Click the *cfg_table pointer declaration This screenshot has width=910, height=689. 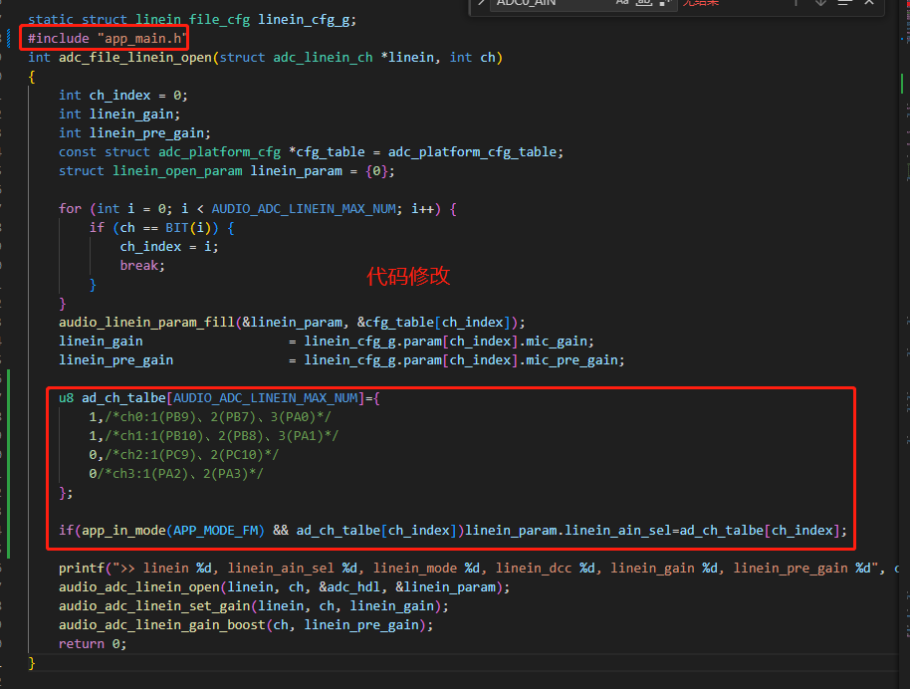click(x=327, y=152)
